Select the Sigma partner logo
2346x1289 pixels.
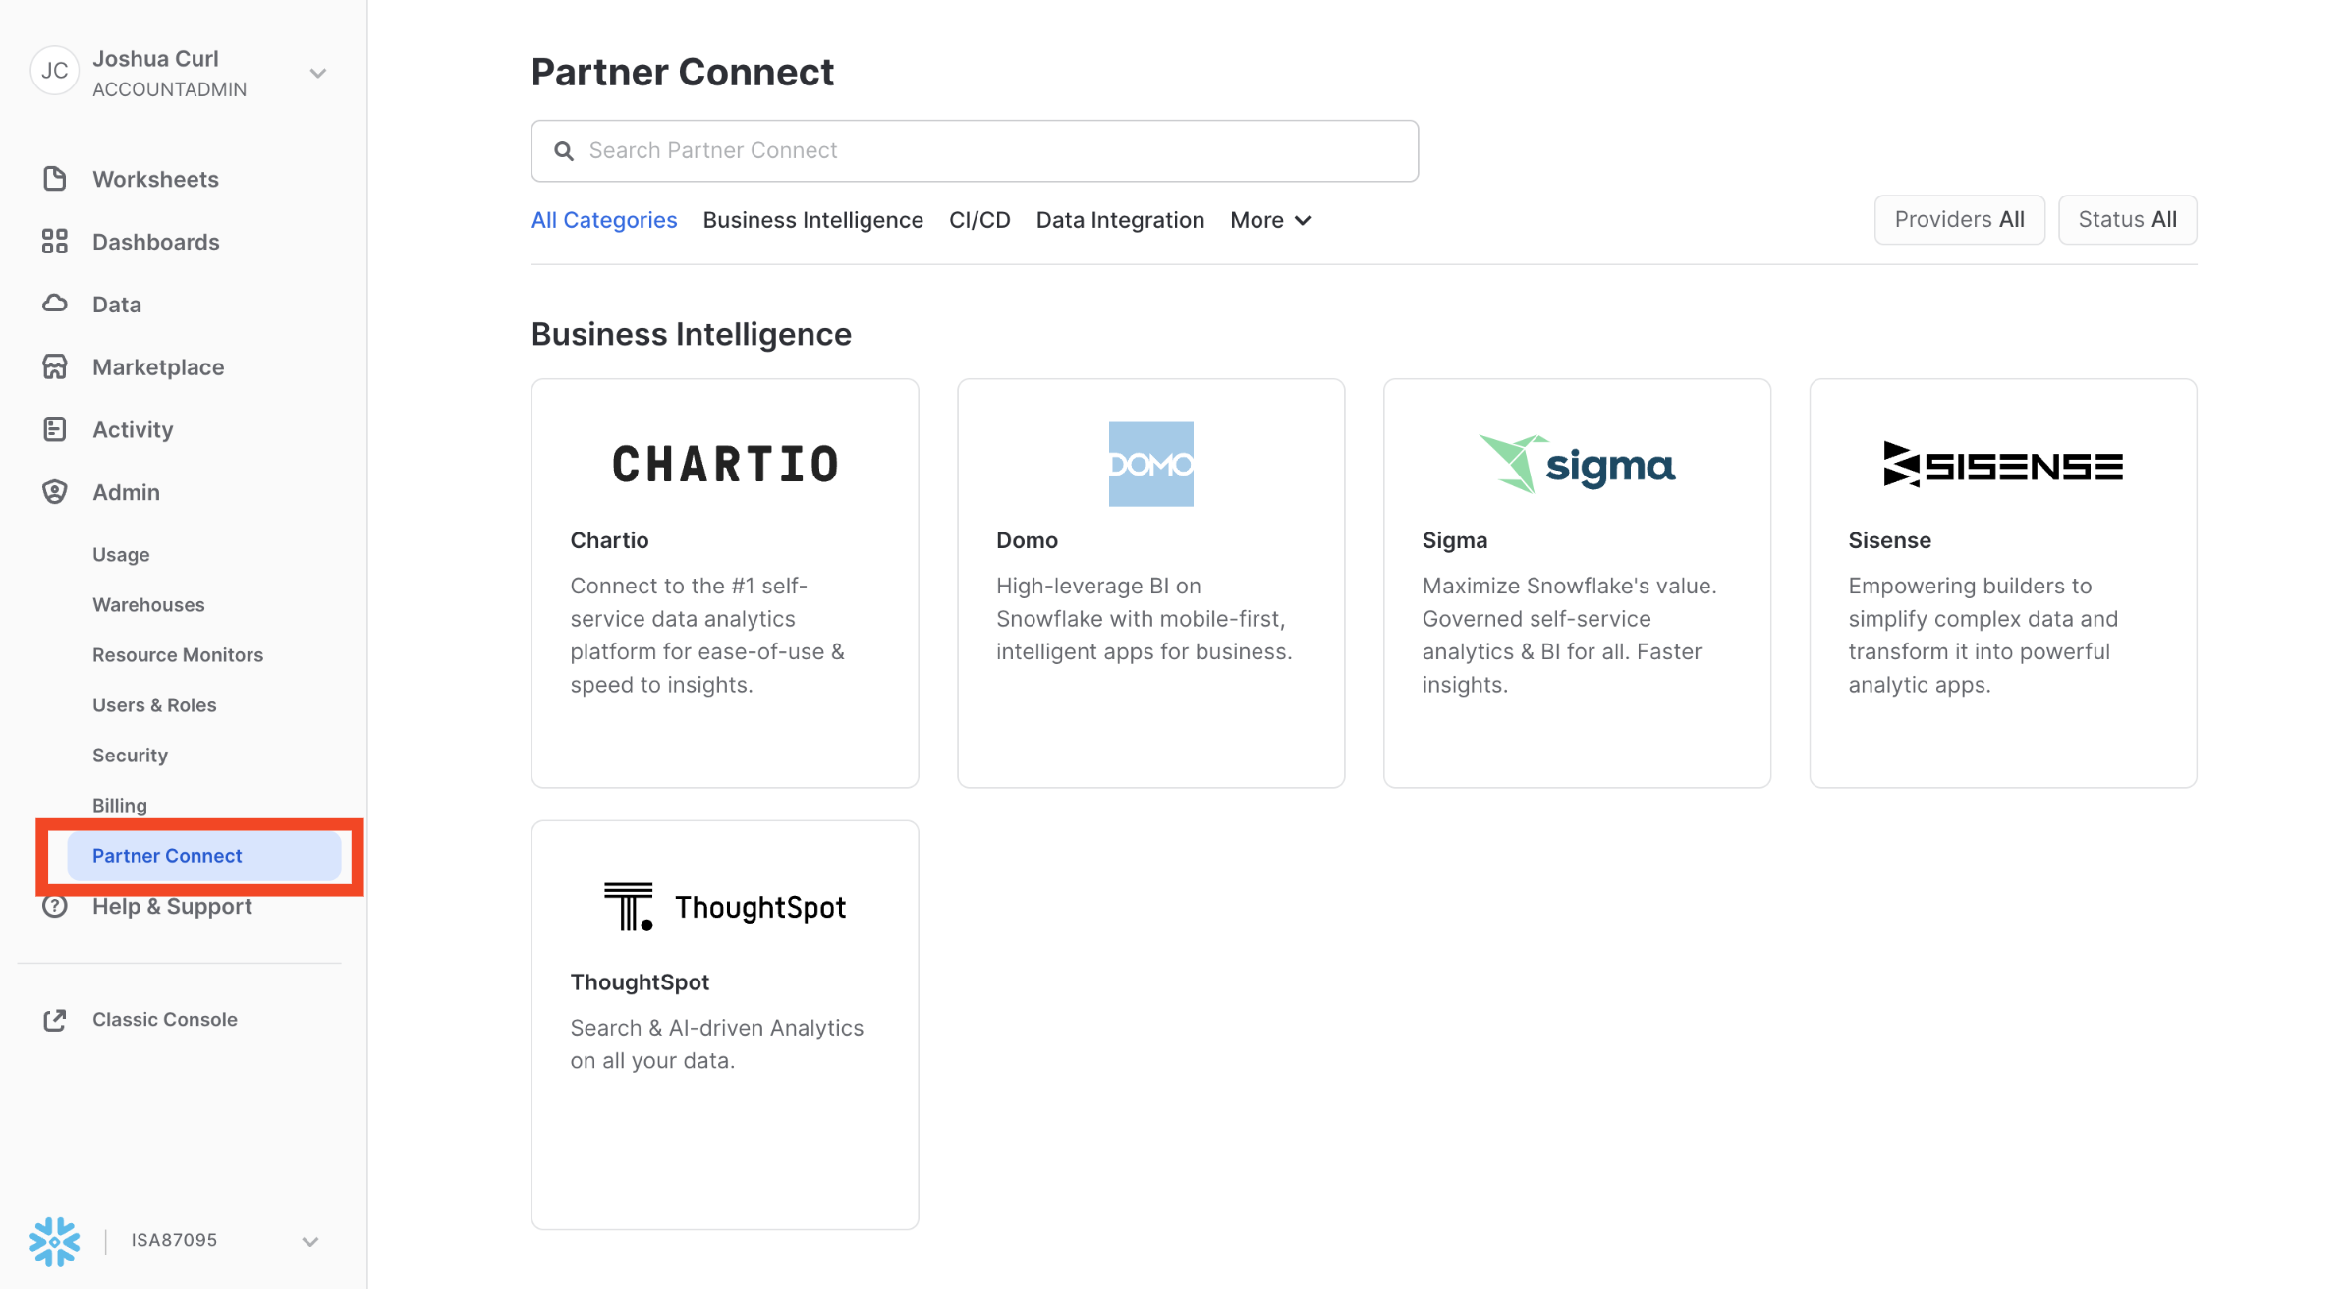(x=1576, y=464)
